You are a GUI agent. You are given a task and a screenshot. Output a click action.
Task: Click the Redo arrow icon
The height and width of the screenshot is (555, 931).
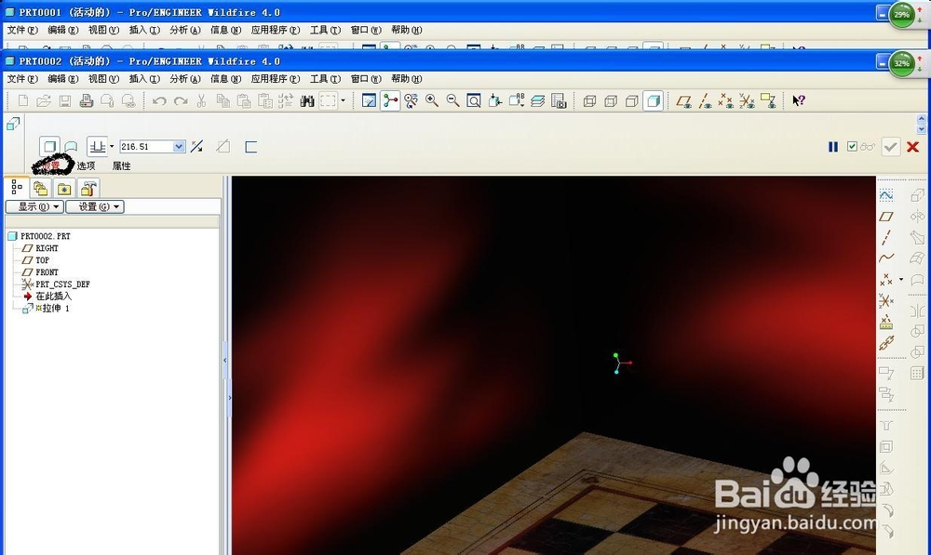181,100
